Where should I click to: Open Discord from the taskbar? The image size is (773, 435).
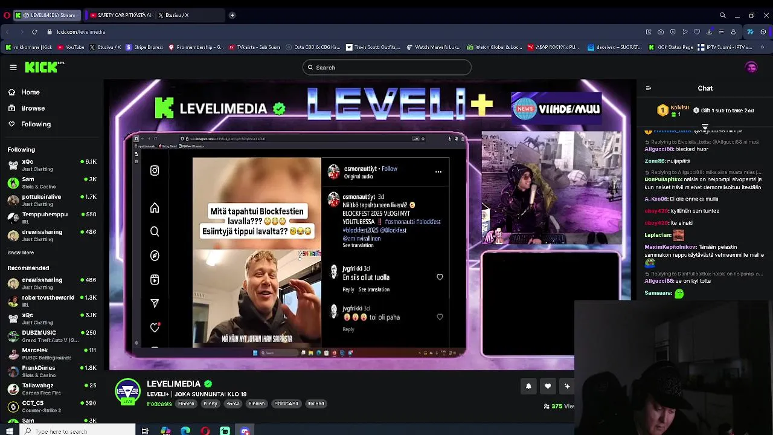pos(245,431)
